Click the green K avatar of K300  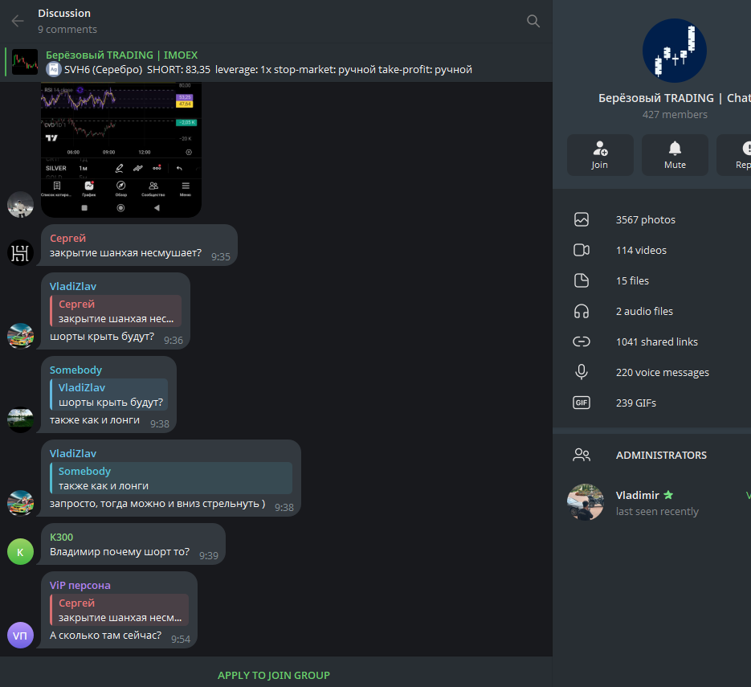(x=21, y=551)
